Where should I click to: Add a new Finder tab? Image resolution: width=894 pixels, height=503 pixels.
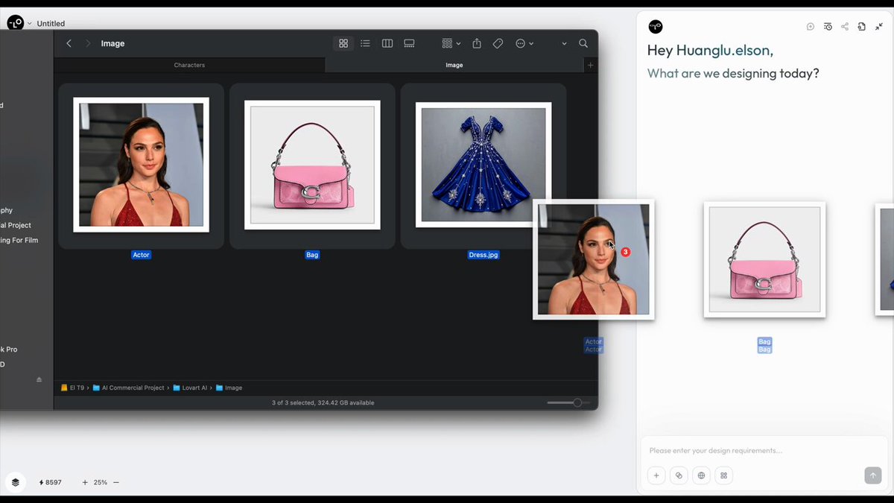591,65
